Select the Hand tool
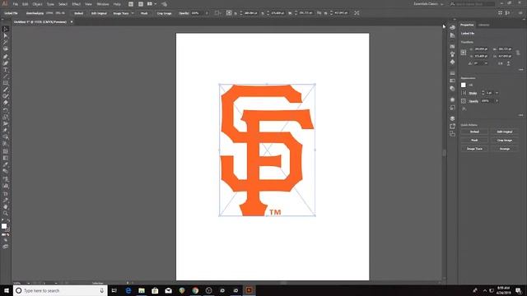Screen dimensions: 527x296 tap(6, 206)
